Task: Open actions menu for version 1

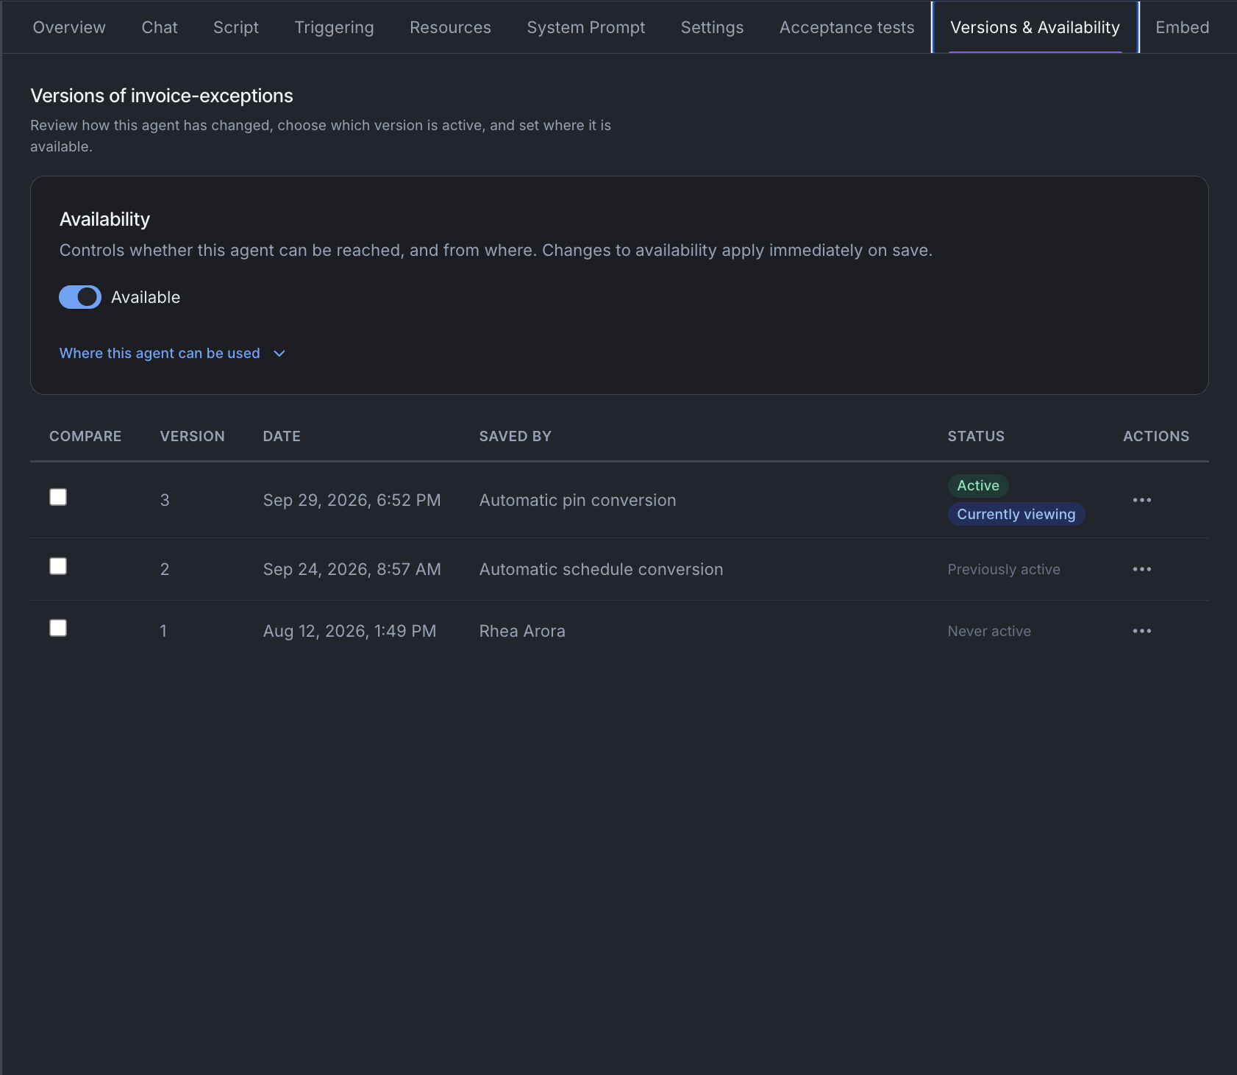Action: [x=1141, y=631]
